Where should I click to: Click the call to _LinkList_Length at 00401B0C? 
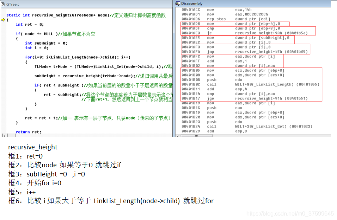tap(250, 84)
